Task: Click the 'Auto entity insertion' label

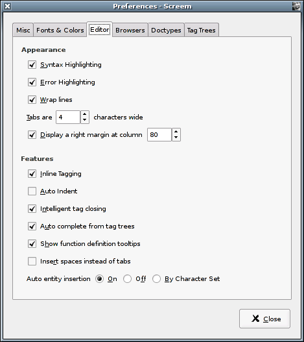Action: pos(58,279)
